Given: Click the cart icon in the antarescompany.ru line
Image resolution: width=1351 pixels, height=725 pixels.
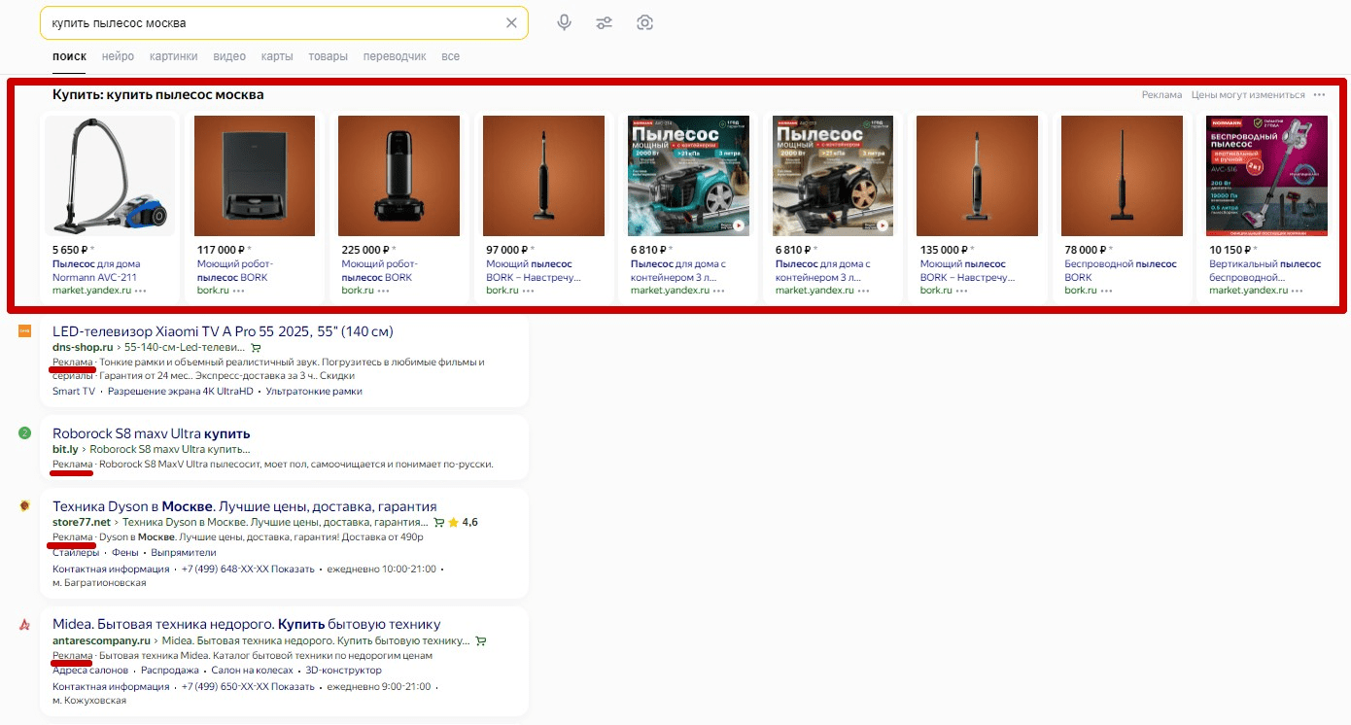Looking at the screenshot, I should (x=481, y=641).
